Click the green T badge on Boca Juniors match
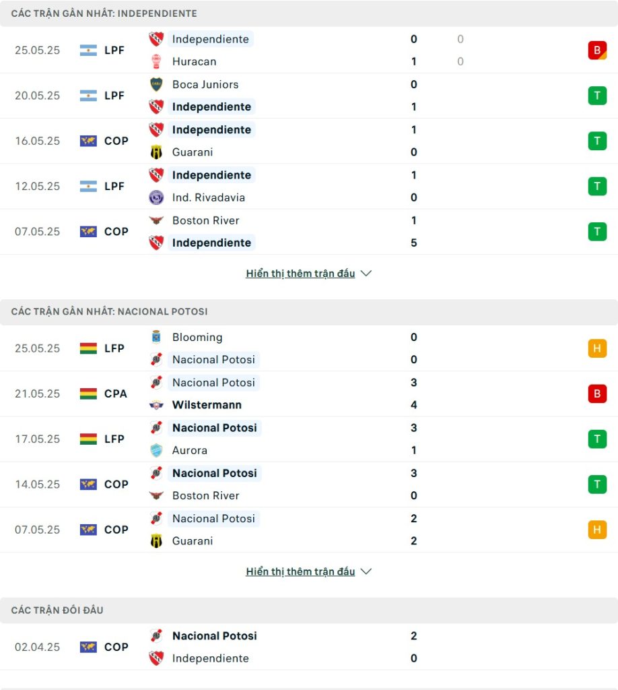618x690 pixels. pos(597,96)
